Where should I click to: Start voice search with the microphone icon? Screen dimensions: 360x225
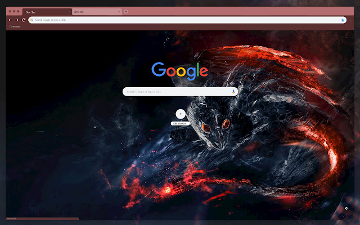233,92
